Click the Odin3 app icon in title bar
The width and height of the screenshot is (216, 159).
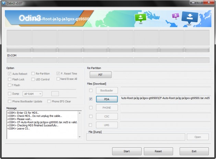pyautogui.click(x=4, y=3)
